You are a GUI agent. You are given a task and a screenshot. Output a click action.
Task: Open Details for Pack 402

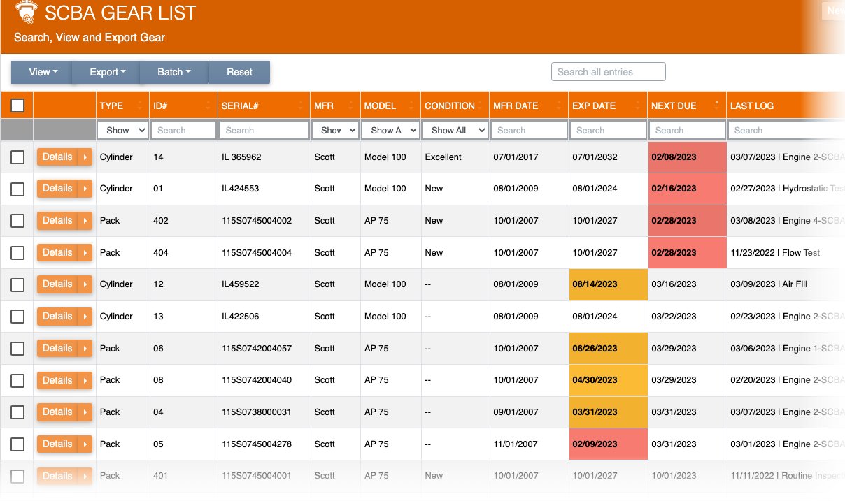tap(57, 221)
